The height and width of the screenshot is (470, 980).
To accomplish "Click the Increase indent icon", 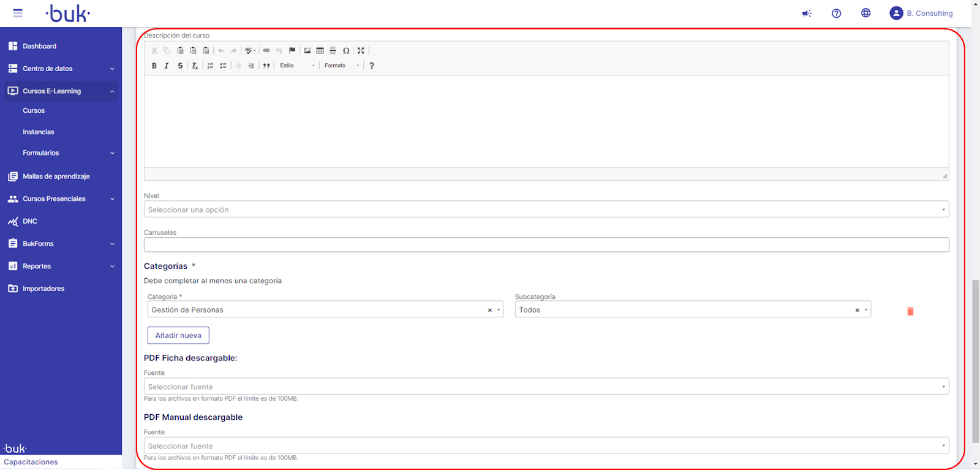I will [251, 66].
